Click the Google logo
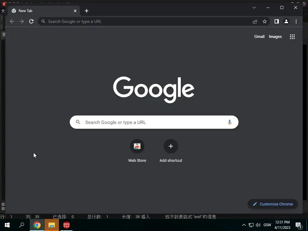 154,90
